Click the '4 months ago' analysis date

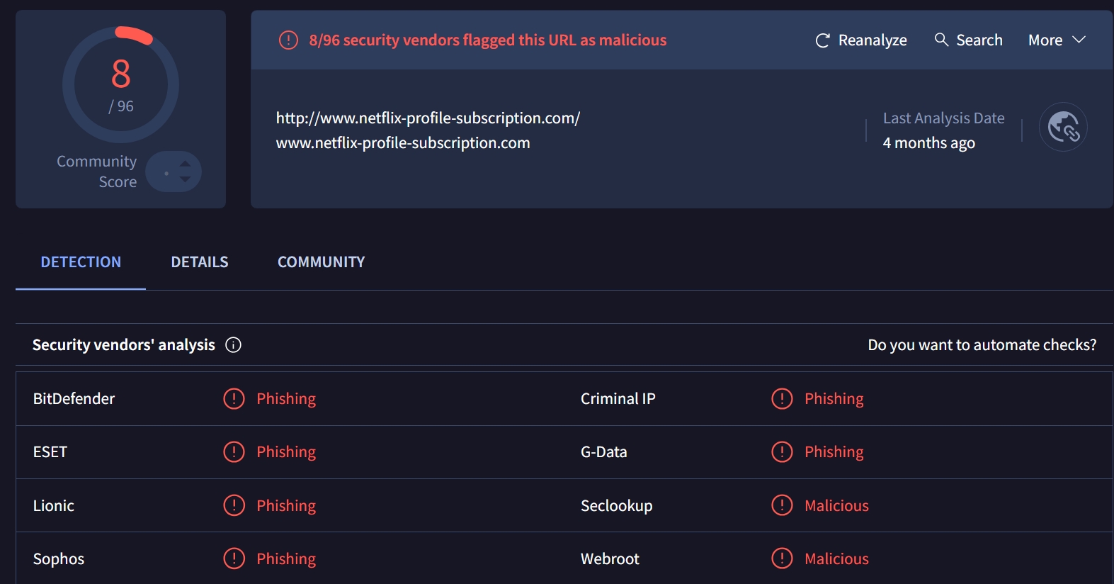coord(928,143)
